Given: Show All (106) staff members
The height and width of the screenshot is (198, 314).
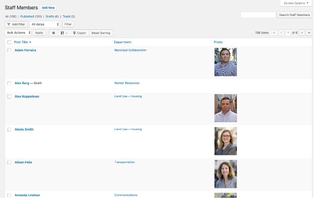Looking at the screenshot, I should 11,17.
